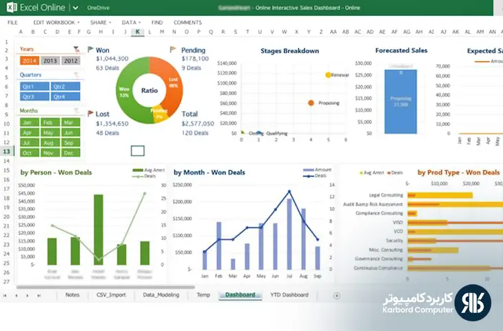Click next sheet navigation arrow

tap(28, 295)
